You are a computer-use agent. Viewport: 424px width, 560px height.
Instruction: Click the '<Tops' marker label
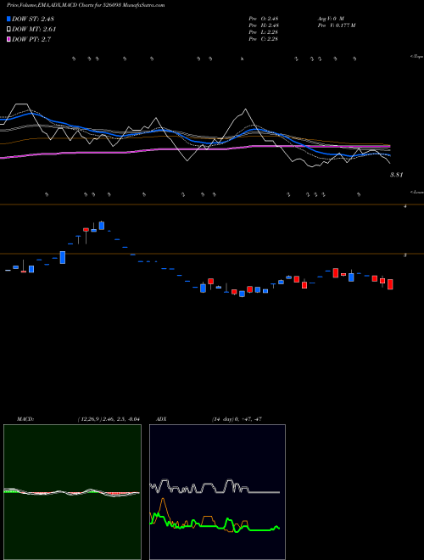(416, 57)
